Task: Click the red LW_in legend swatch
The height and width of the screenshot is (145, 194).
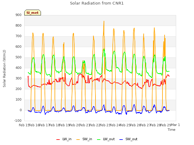Action: coord(58,140)
